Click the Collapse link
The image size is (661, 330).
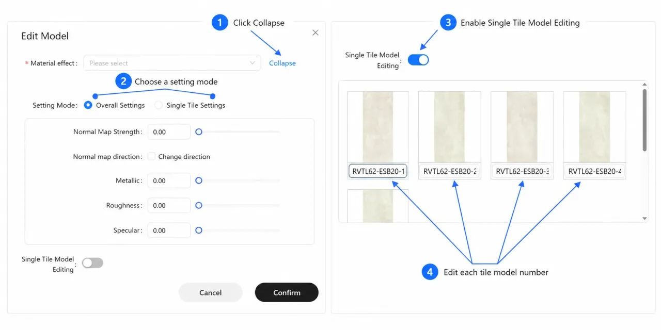tap(282, 63)
